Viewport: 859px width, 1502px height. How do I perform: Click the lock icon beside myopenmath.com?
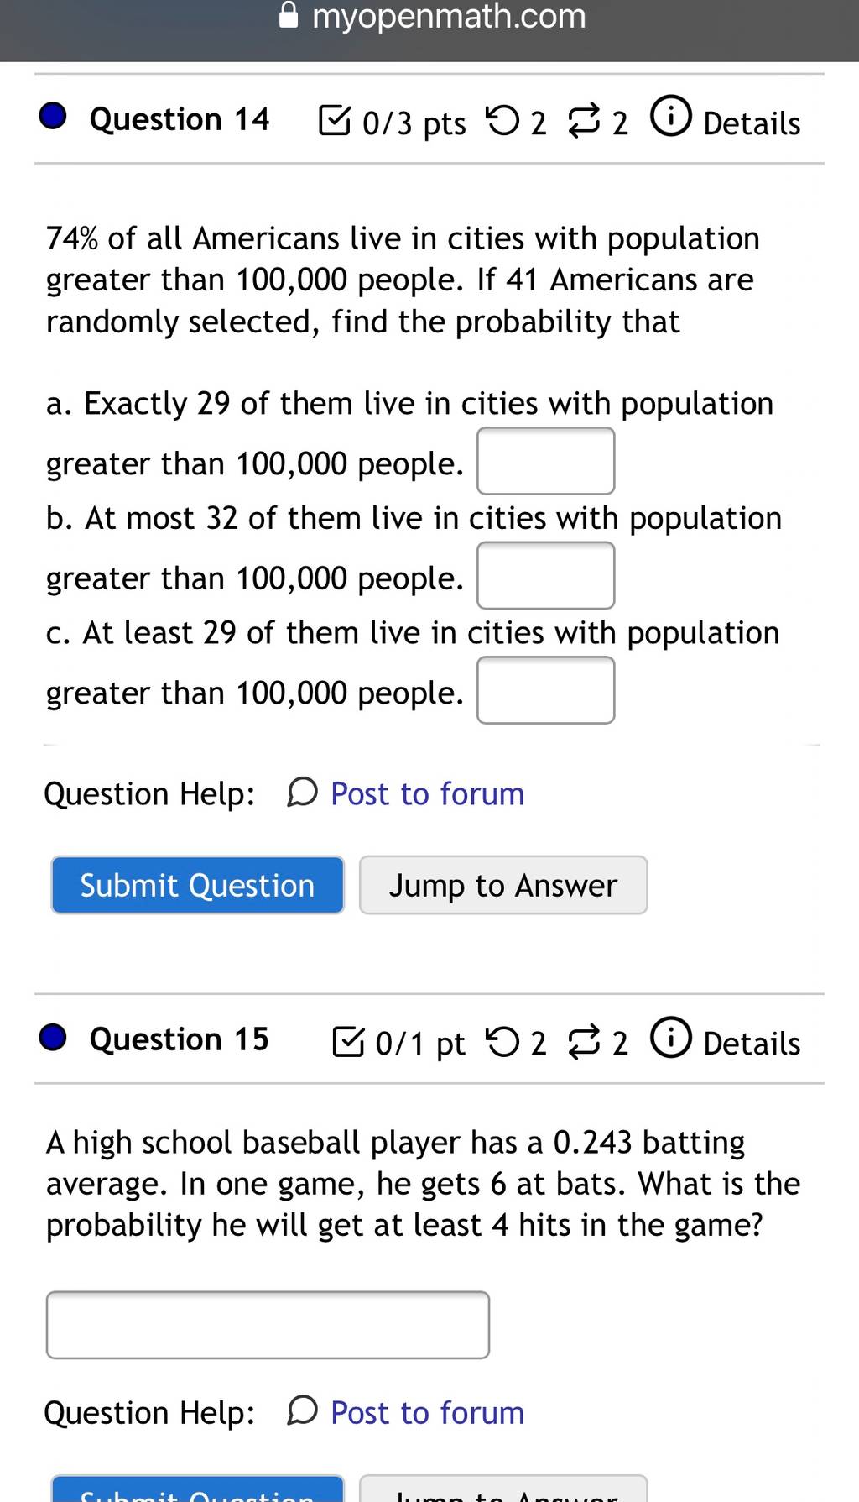point(289,15)
